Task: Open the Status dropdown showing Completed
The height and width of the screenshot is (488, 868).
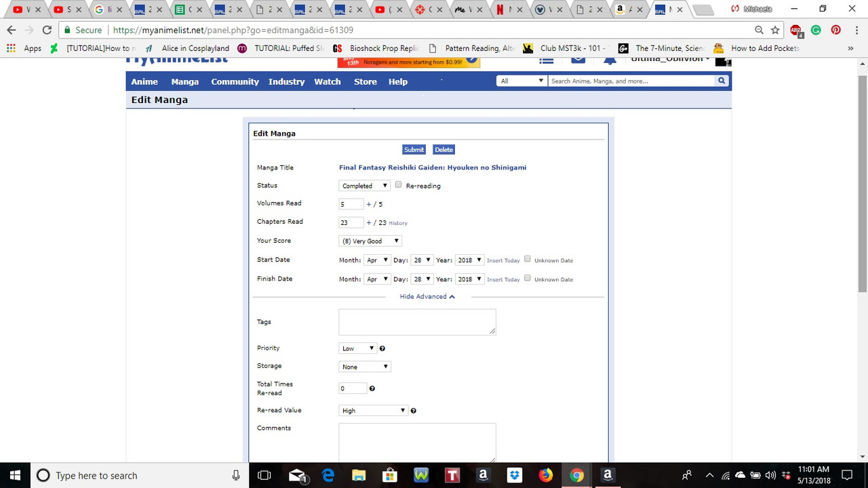Action: click(364, 186)
